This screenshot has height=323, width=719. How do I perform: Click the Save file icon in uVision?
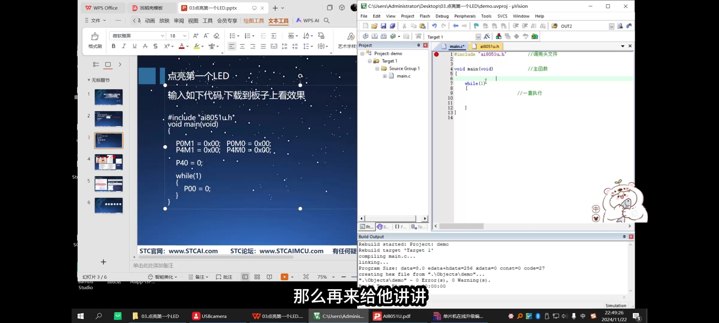pos(383,26)
